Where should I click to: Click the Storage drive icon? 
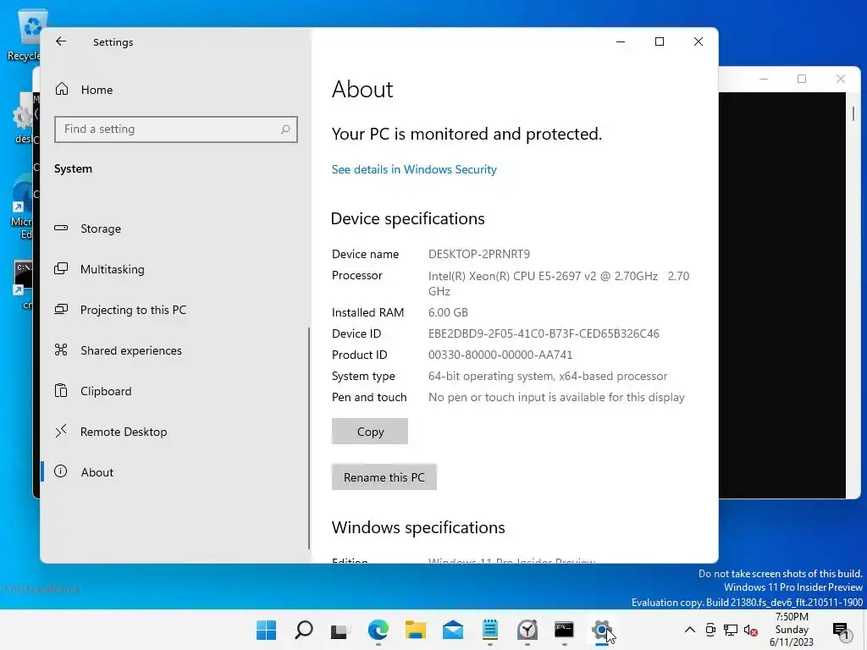(x=61, y=228)
